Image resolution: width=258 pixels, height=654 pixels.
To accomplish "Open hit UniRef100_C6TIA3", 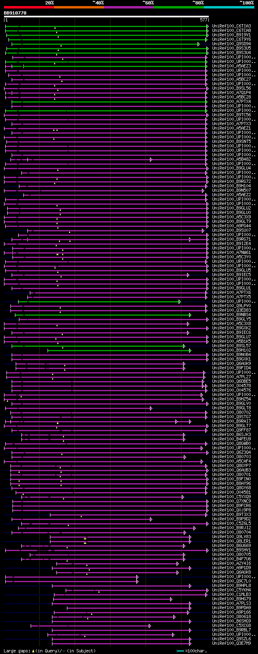I will [x=231, y=26].
